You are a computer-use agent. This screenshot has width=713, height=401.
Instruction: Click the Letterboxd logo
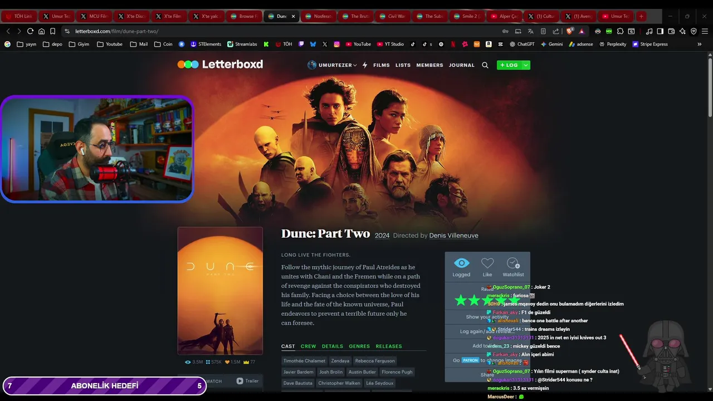click(220, 65)
